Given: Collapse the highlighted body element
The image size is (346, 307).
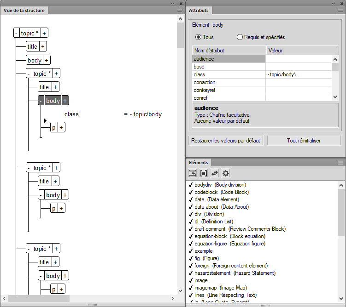Looking at the screenshot, I should [x=41, y=101].
